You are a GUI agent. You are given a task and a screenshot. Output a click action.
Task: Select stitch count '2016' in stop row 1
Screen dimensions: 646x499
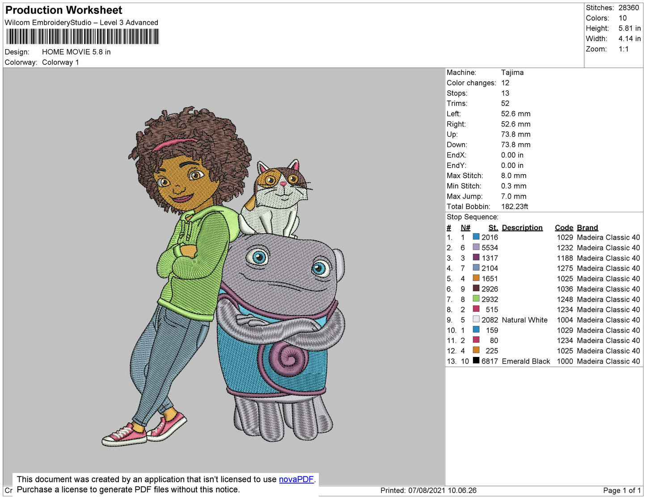pos(490,237)
